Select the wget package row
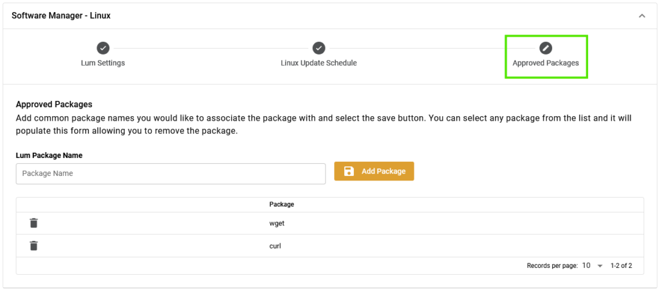The width and height of the screenshot is (659, 289). (x=330, y=223)
